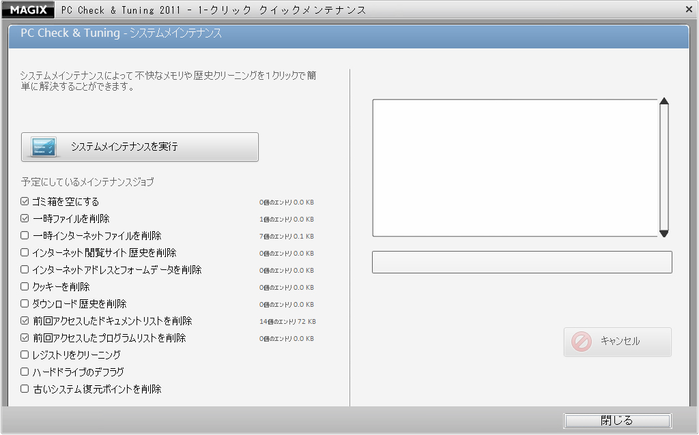Click inside the empty log output box
The image size is (699, 435).
tap(515, 168)
